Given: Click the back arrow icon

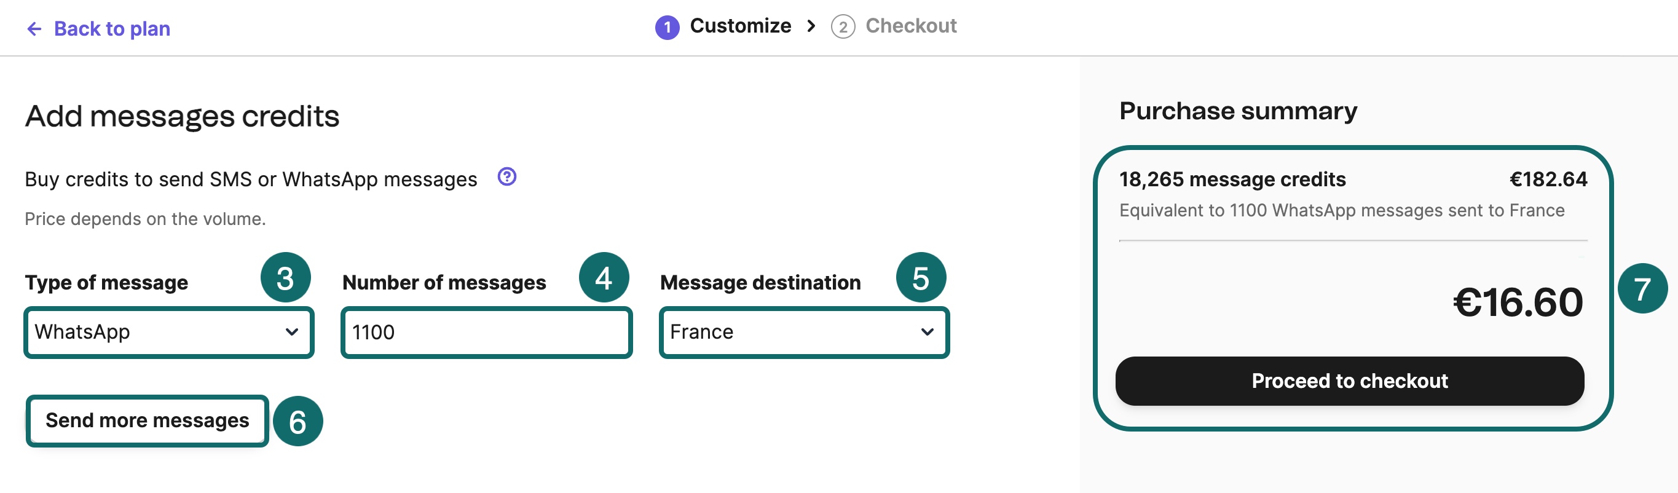Looking at the screenshot, I should click(x=34, y=29).
